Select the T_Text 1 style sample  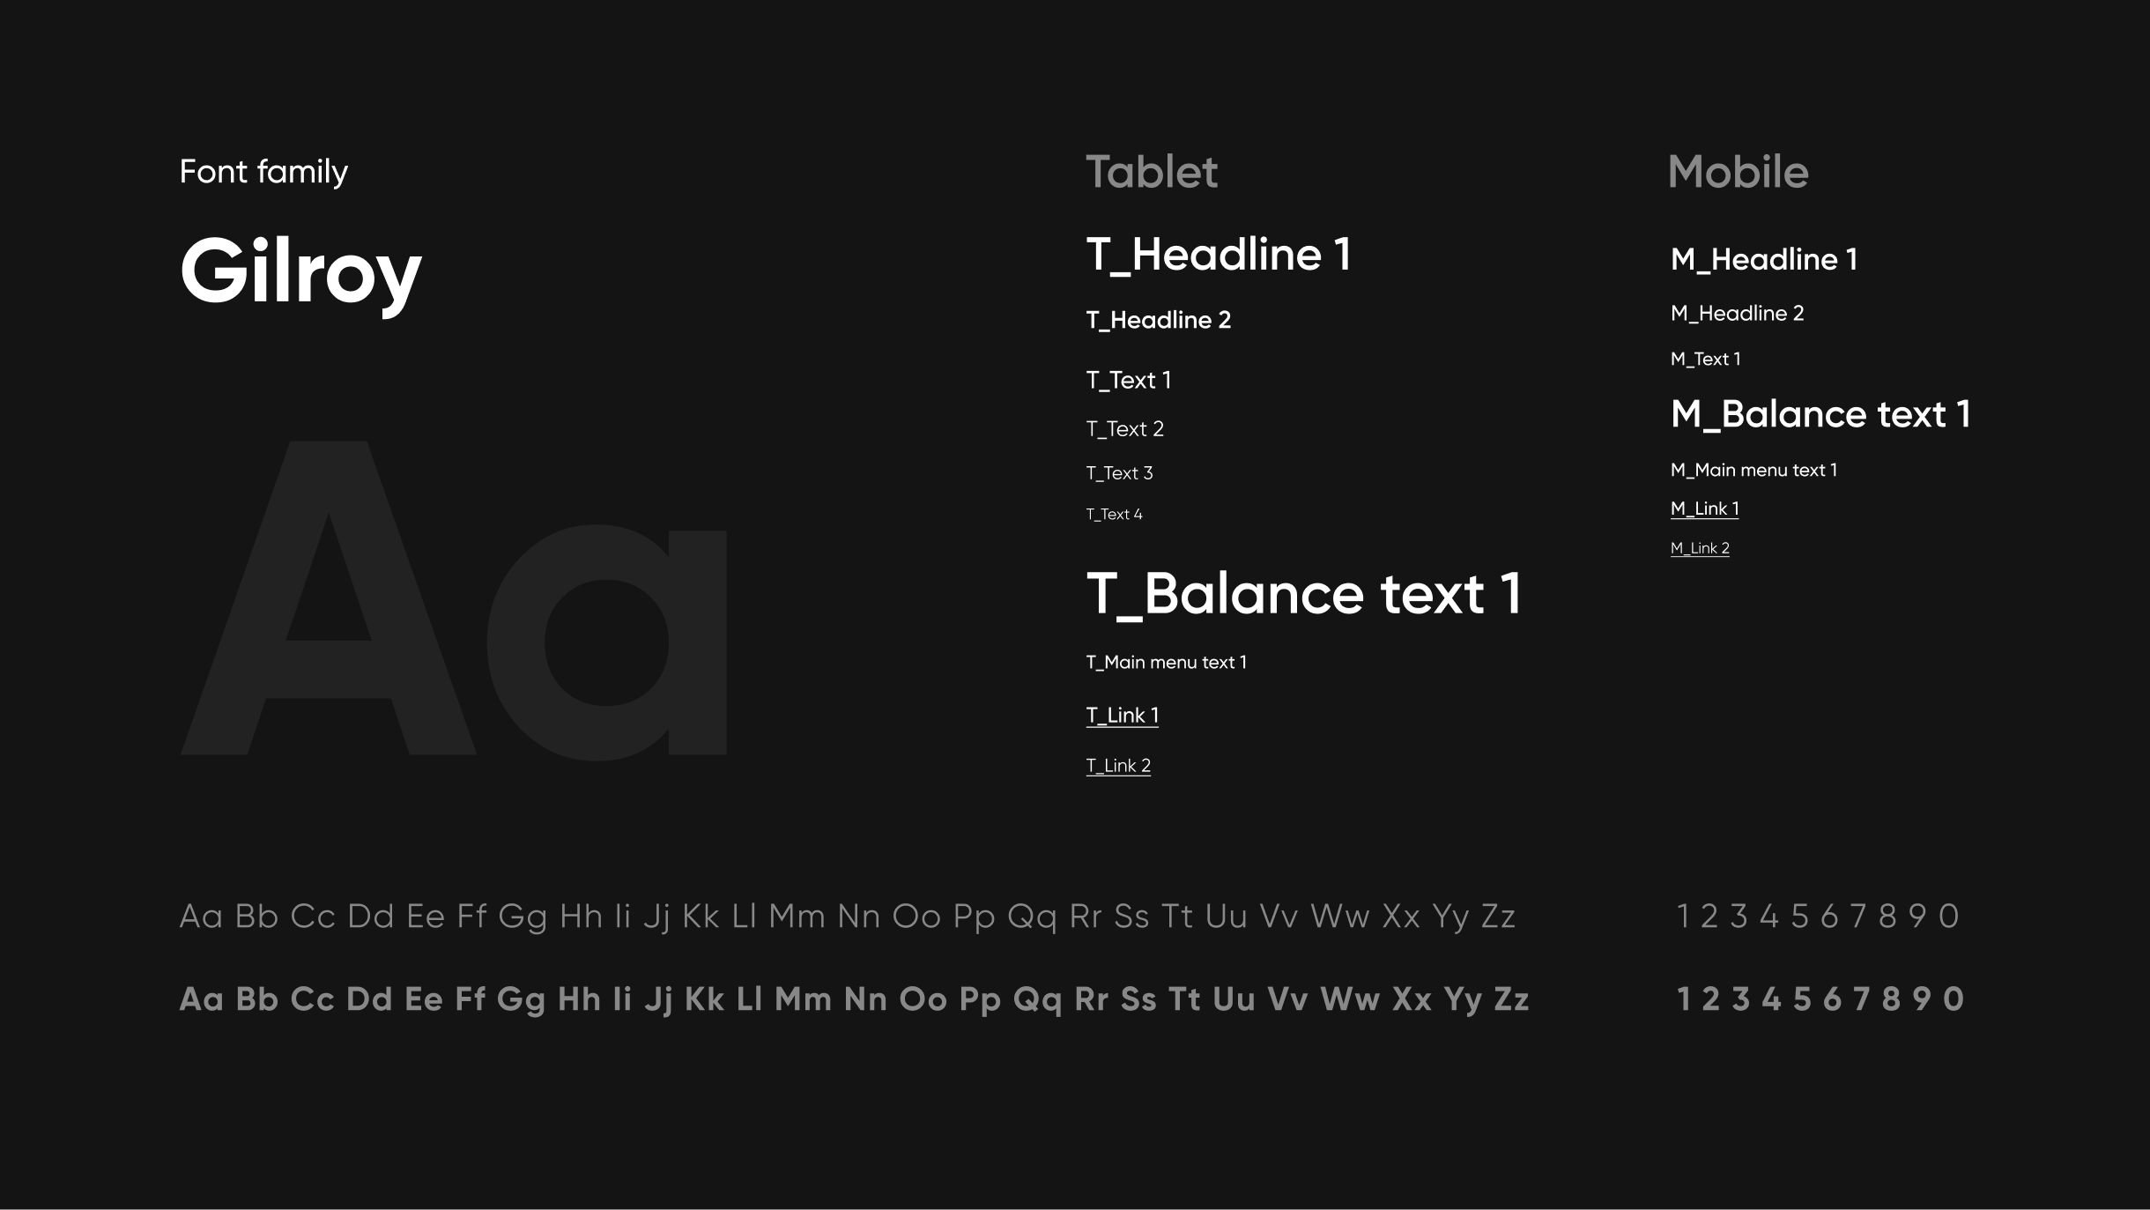[1128, 380]
